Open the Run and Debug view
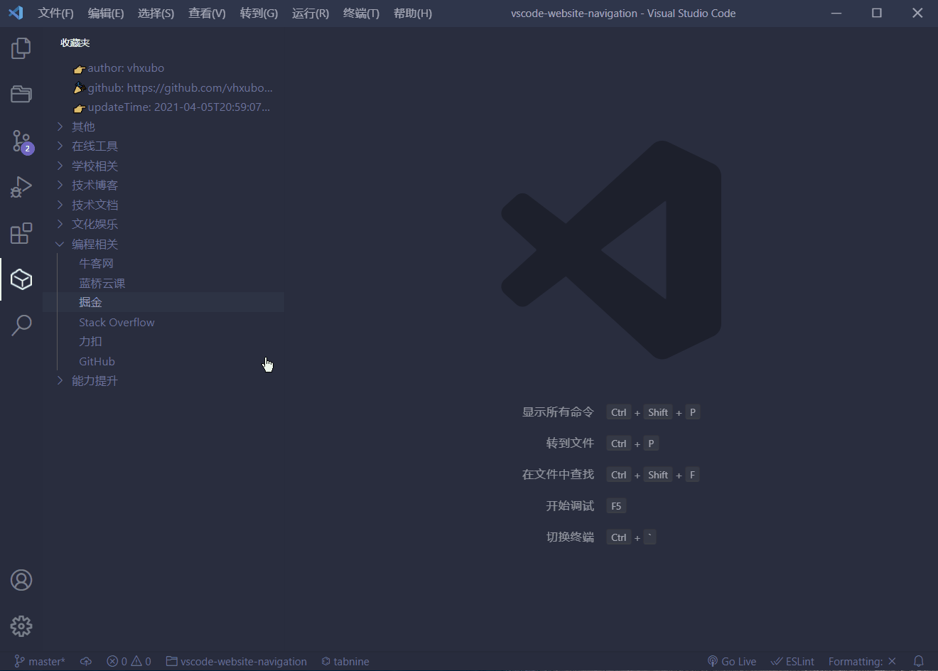The height and width of the screenshot is (671, 938). 21,187
